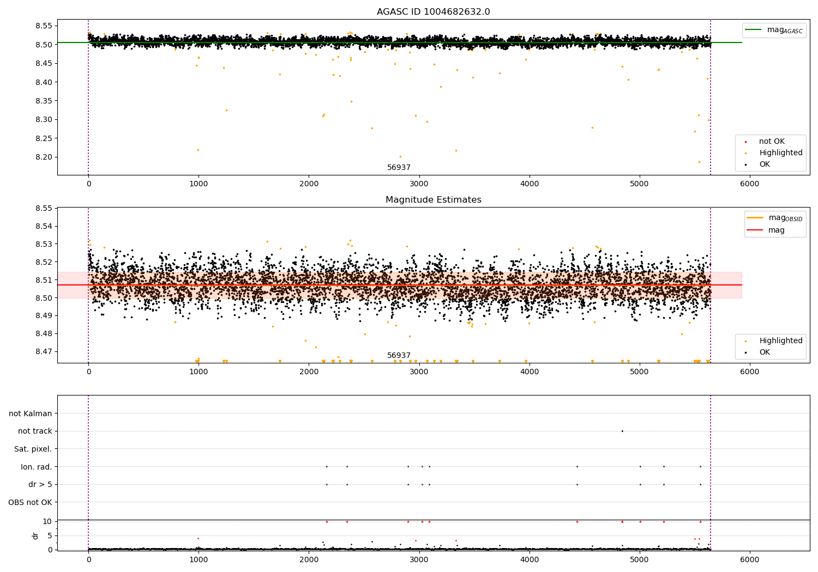Click the '2000' x-tick under the Magnitude Estimates plot

(x=309, y=372)
